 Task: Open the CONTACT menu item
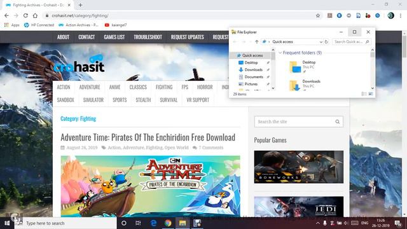pos(86,37)
